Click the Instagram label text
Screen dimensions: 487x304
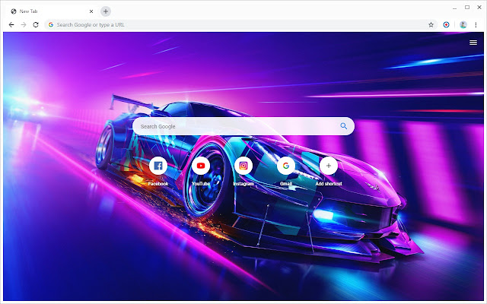point(243,184)
